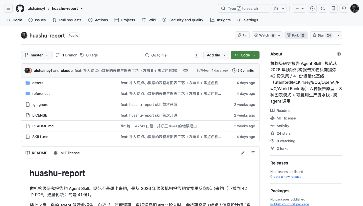
Task: View your issues icon in header
Action: [x=312, y=8]
